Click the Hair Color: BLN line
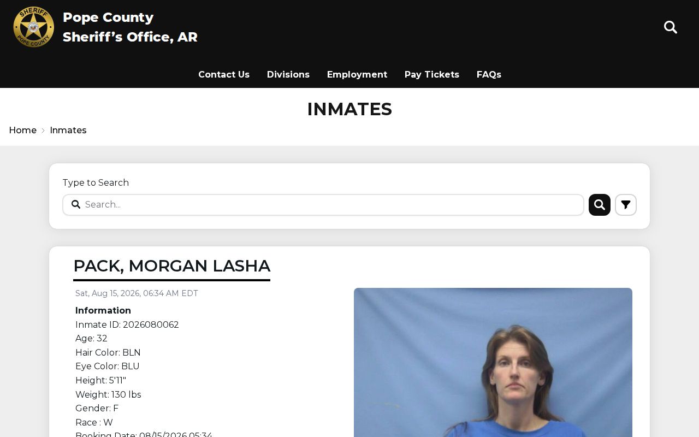The width and height of the screenshot is (699, 437). click(x=108, y=352)
